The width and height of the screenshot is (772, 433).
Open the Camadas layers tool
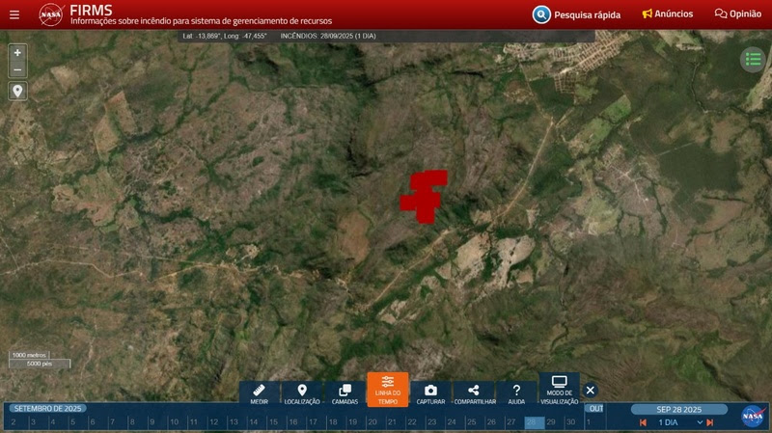tap(345, 391)
